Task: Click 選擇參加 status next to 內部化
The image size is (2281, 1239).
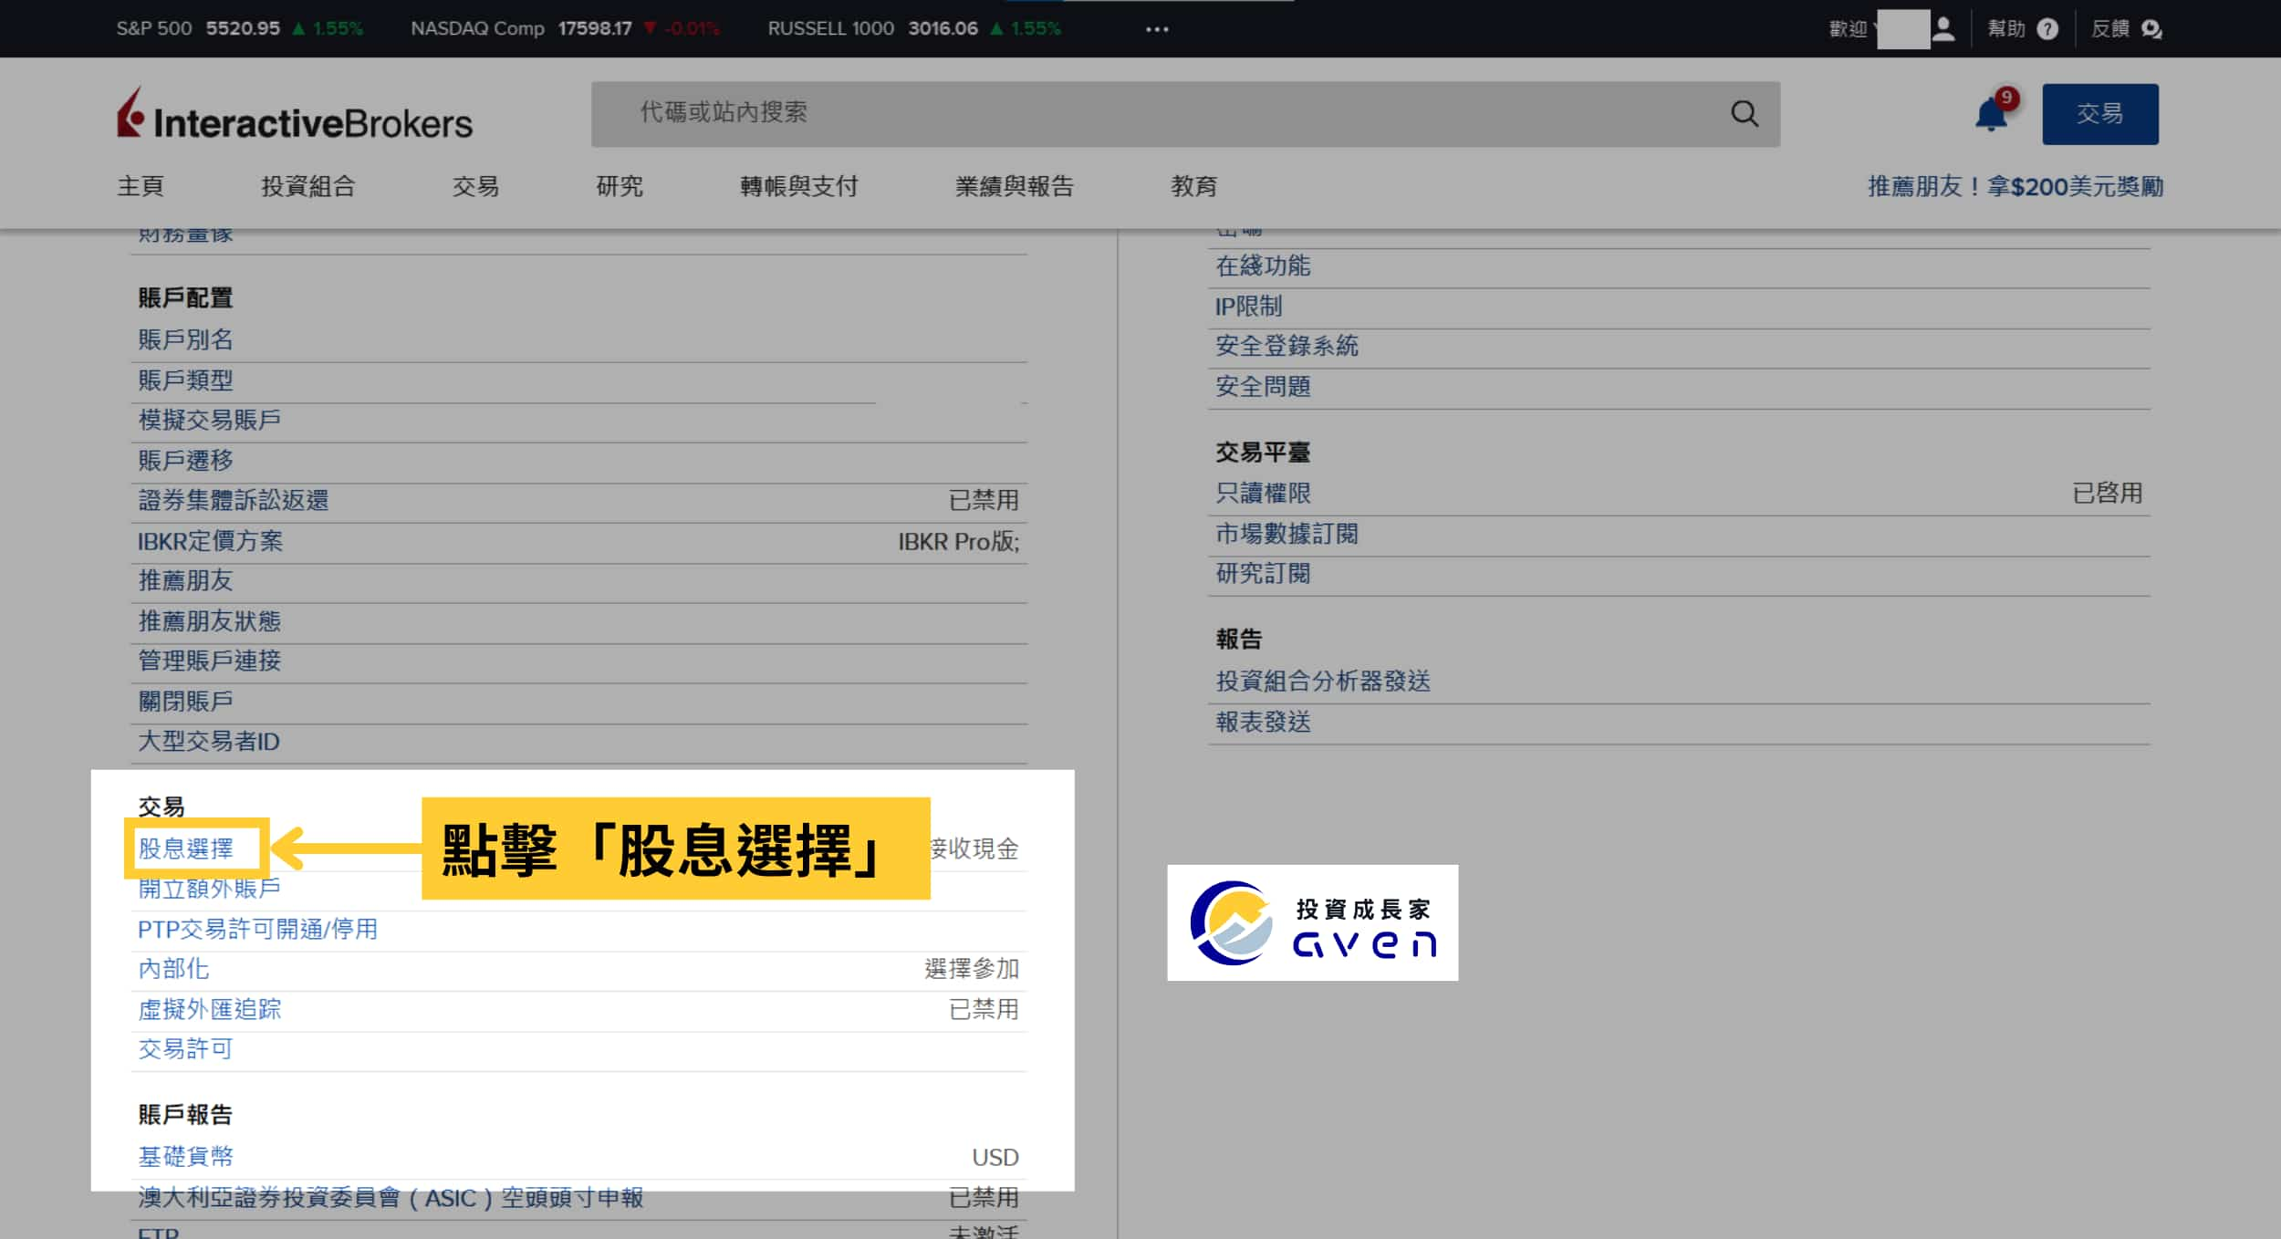Action: pyautogui.click(x=972, y=969)
